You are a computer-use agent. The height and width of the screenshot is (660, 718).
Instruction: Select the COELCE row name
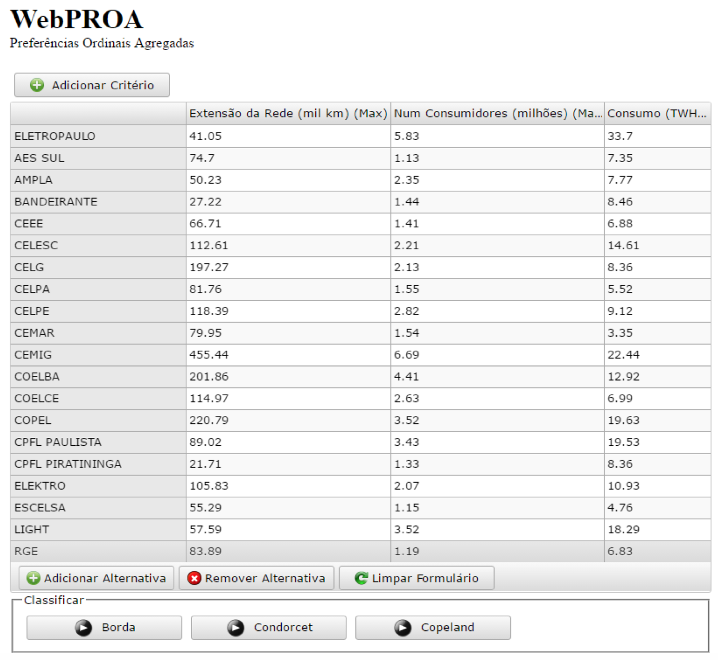pos(37,399)
